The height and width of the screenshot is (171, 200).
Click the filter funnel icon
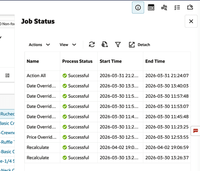tap(118, 45)
